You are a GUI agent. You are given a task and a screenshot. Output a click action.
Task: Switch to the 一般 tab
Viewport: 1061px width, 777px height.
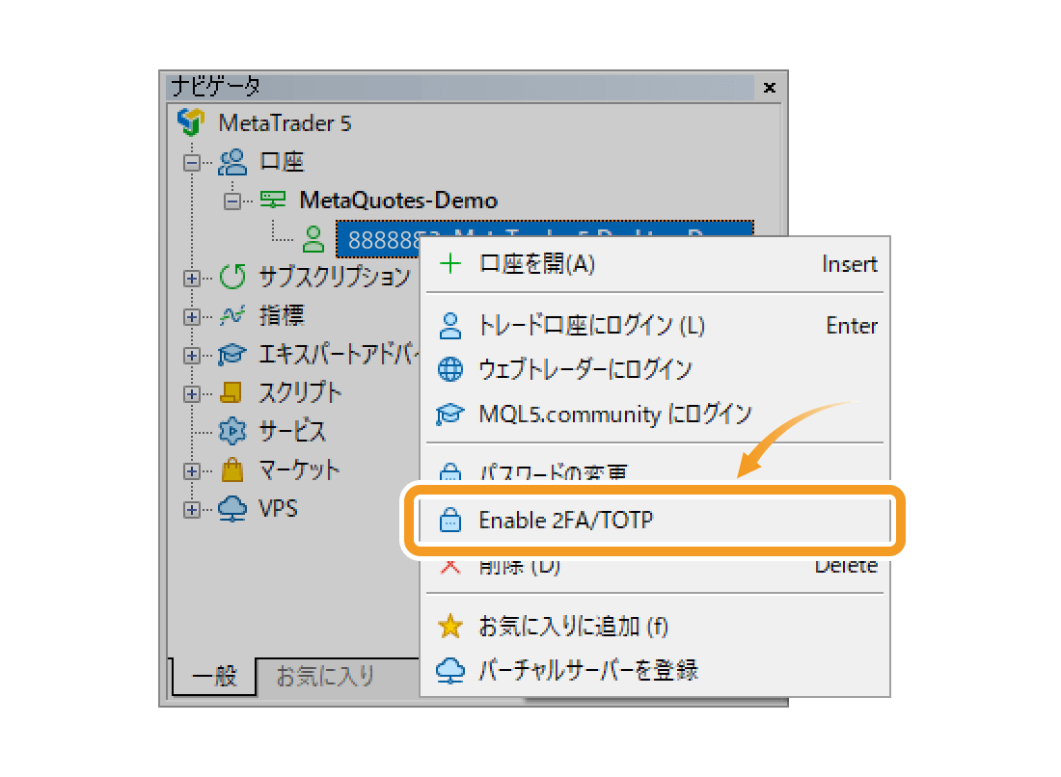[x=214, y=675]
